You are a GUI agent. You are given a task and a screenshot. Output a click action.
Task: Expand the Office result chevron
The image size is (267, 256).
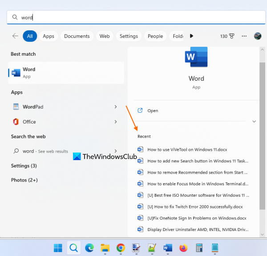click(116, 122)
